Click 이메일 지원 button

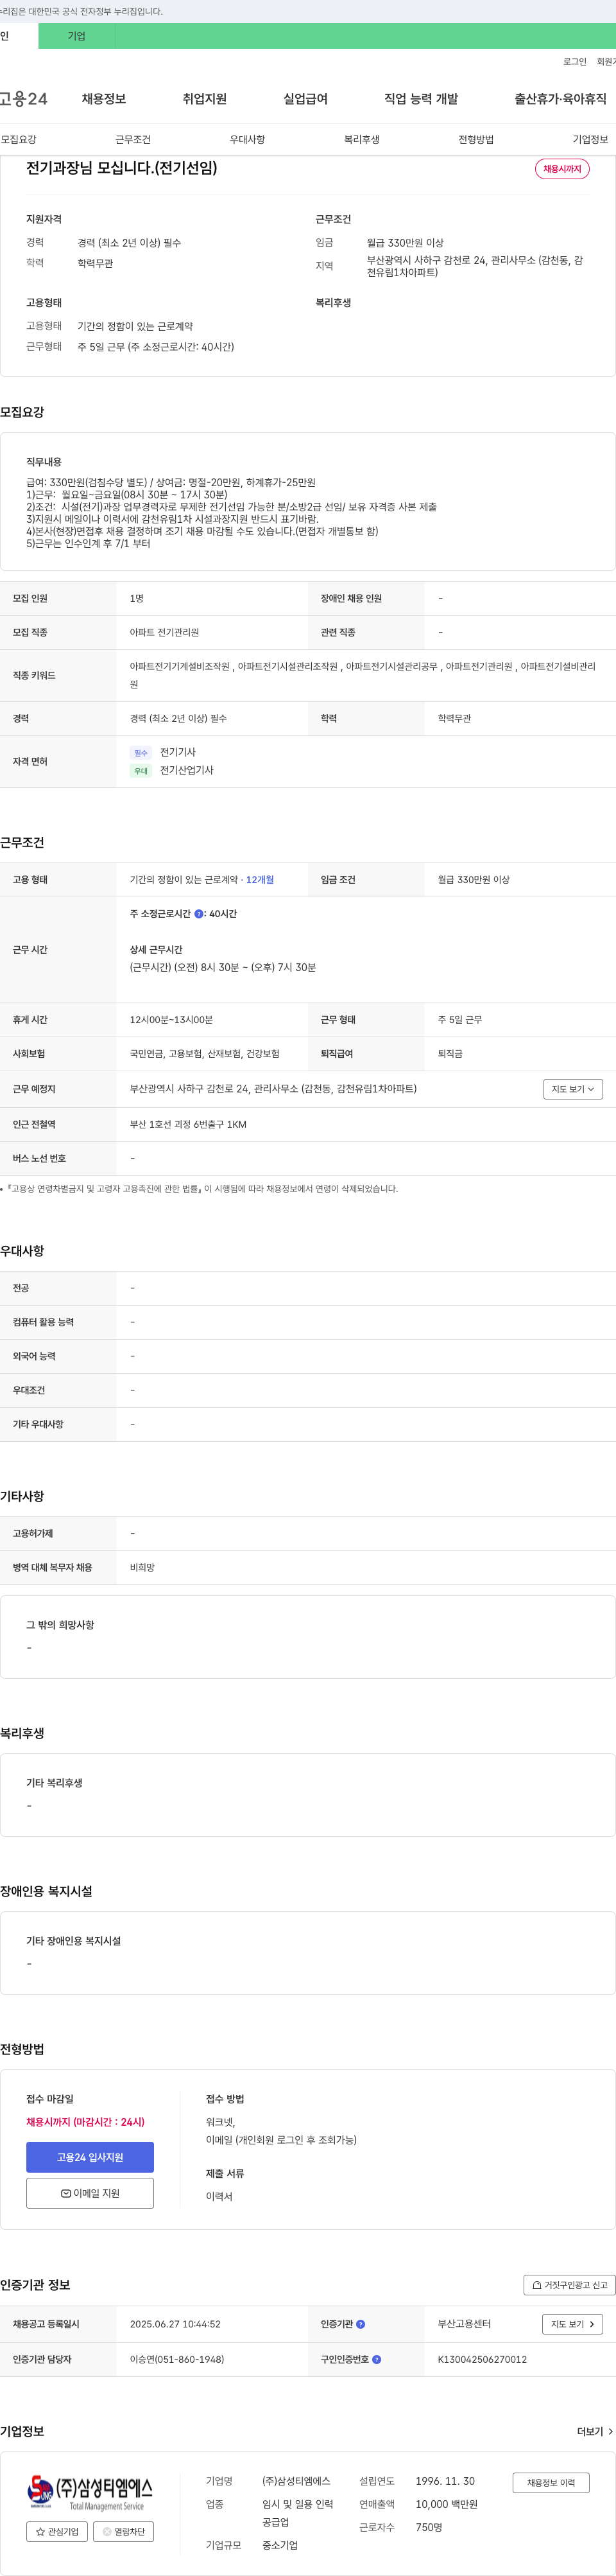90,2193
